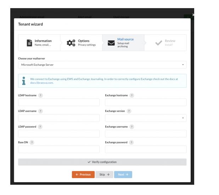Screen dimensions: 219x195
Task: Focus the Exchange password input field
Action: coord(146,149)
